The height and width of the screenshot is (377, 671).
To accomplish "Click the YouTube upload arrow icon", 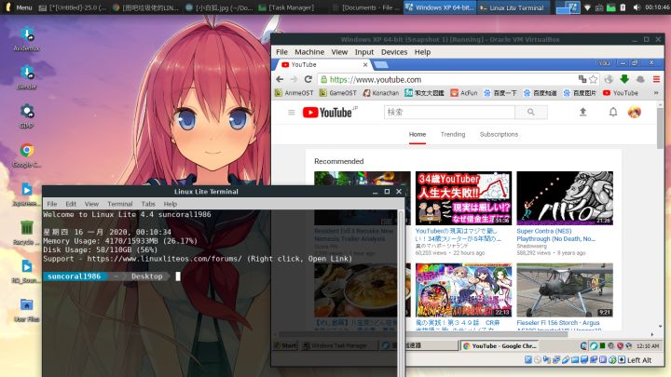I will tap(582, 112).
